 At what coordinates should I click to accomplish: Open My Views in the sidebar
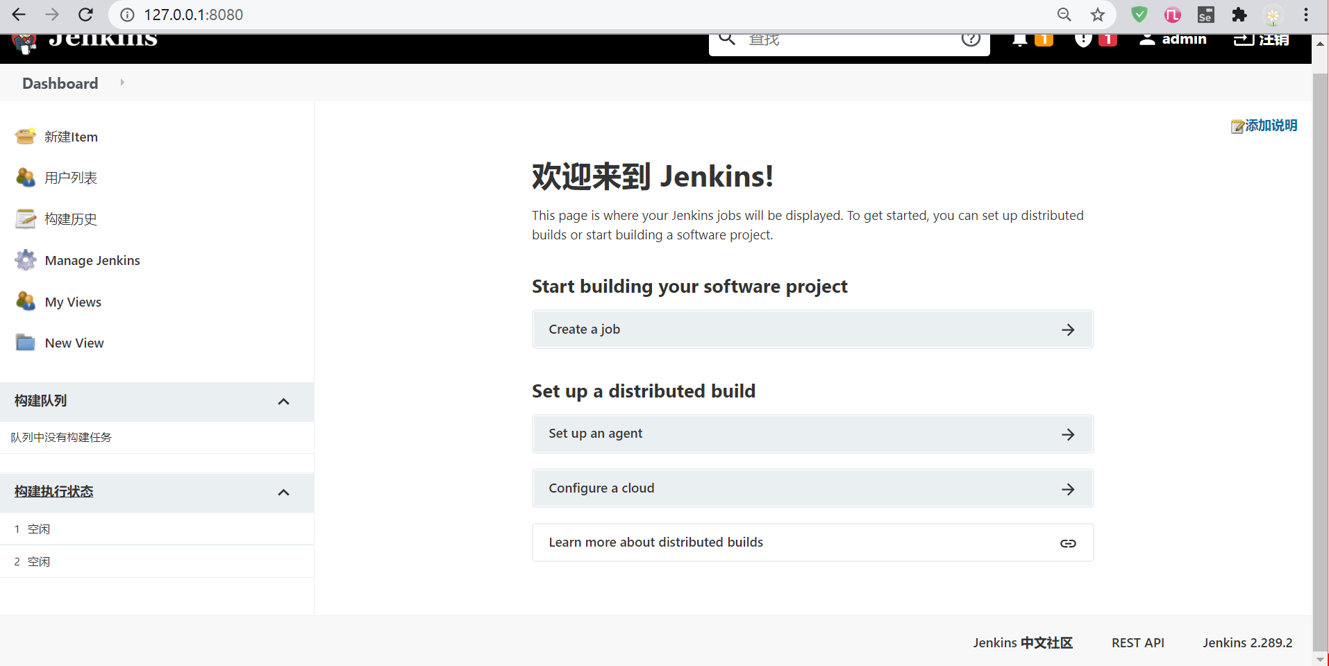pyautogui.click(x=73, y=302)
